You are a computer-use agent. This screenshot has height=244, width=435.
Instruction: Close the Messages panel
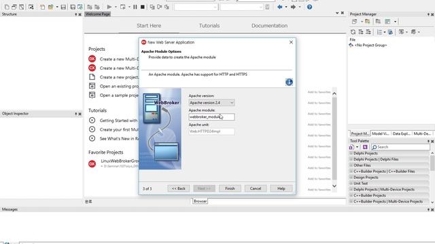[x=432, y=209]
